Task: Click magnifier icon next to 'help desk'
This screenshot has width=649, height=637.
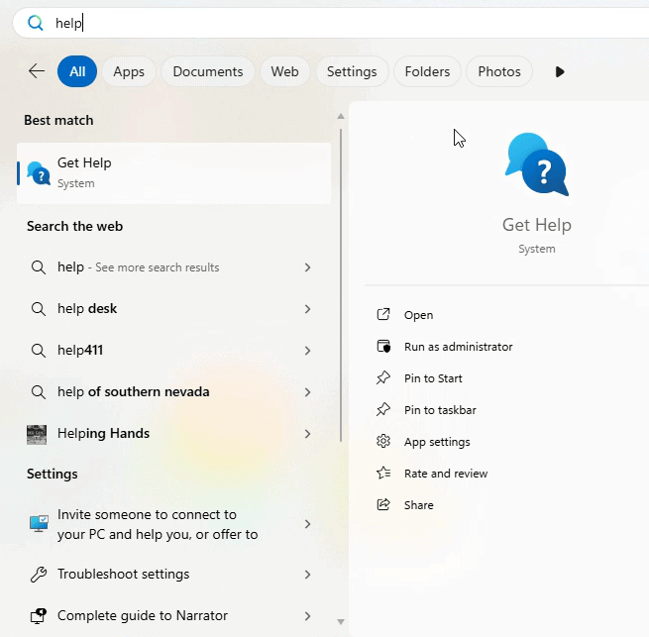Action: (x=39, y=309)
